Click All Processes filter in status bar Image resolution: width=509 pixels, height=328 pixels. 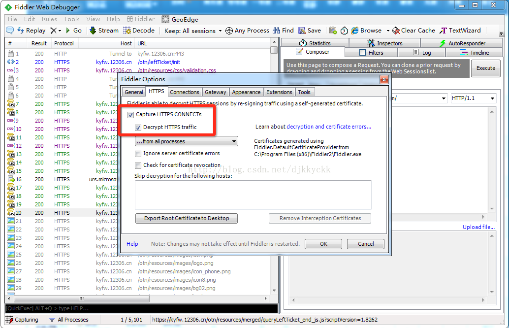(69, 320)
